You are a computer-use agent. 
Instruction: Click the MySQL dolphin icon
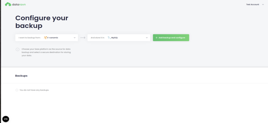click(109, 38)
